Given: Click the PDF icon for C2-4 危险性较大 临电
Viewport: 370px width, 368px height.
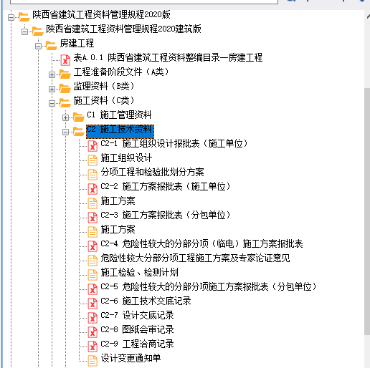Looking at the screenshot, I should pyautogui.click(x=92, y=246).
